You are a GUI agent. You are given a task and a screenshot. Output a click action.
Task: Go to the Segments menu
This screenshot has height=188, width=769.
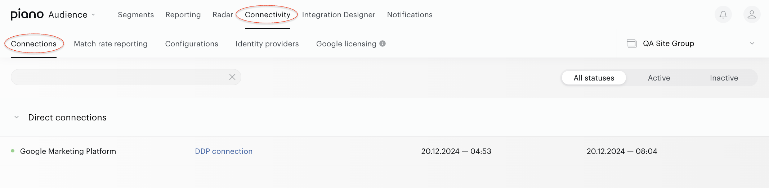pos(136,15)
